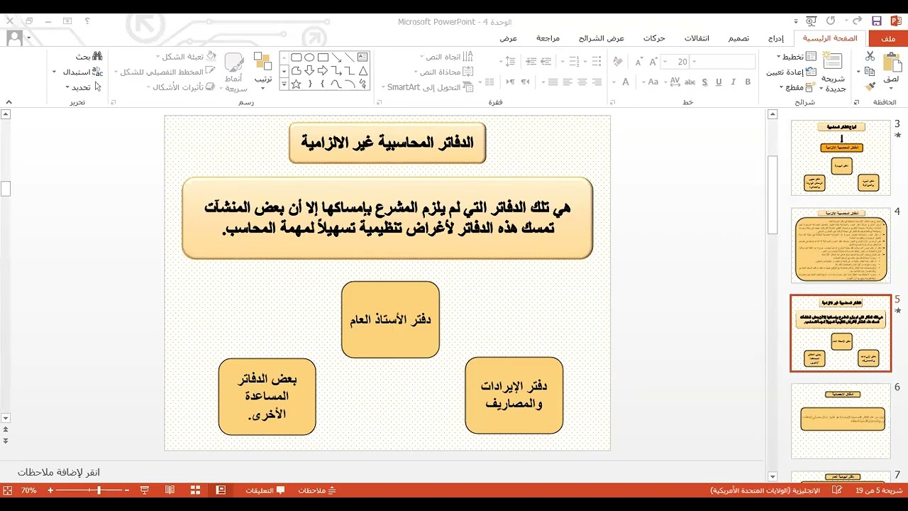Image resolution: width=908 pixels, height=511 pixels.
Task: Select the rectangle shape in shapes gallery
Action: [x=323, y=57]
